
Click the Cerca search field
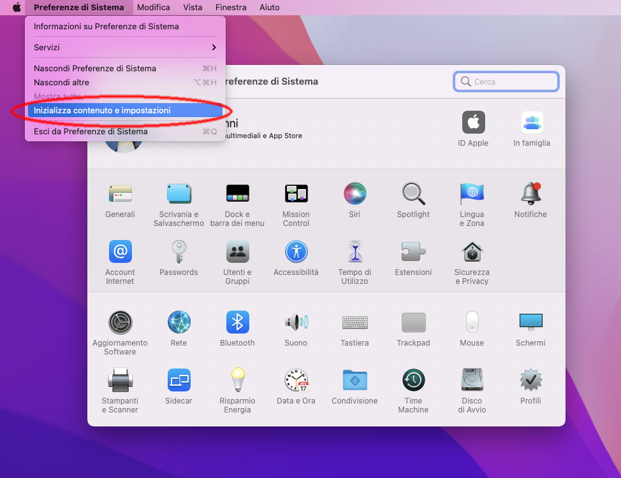506,81
